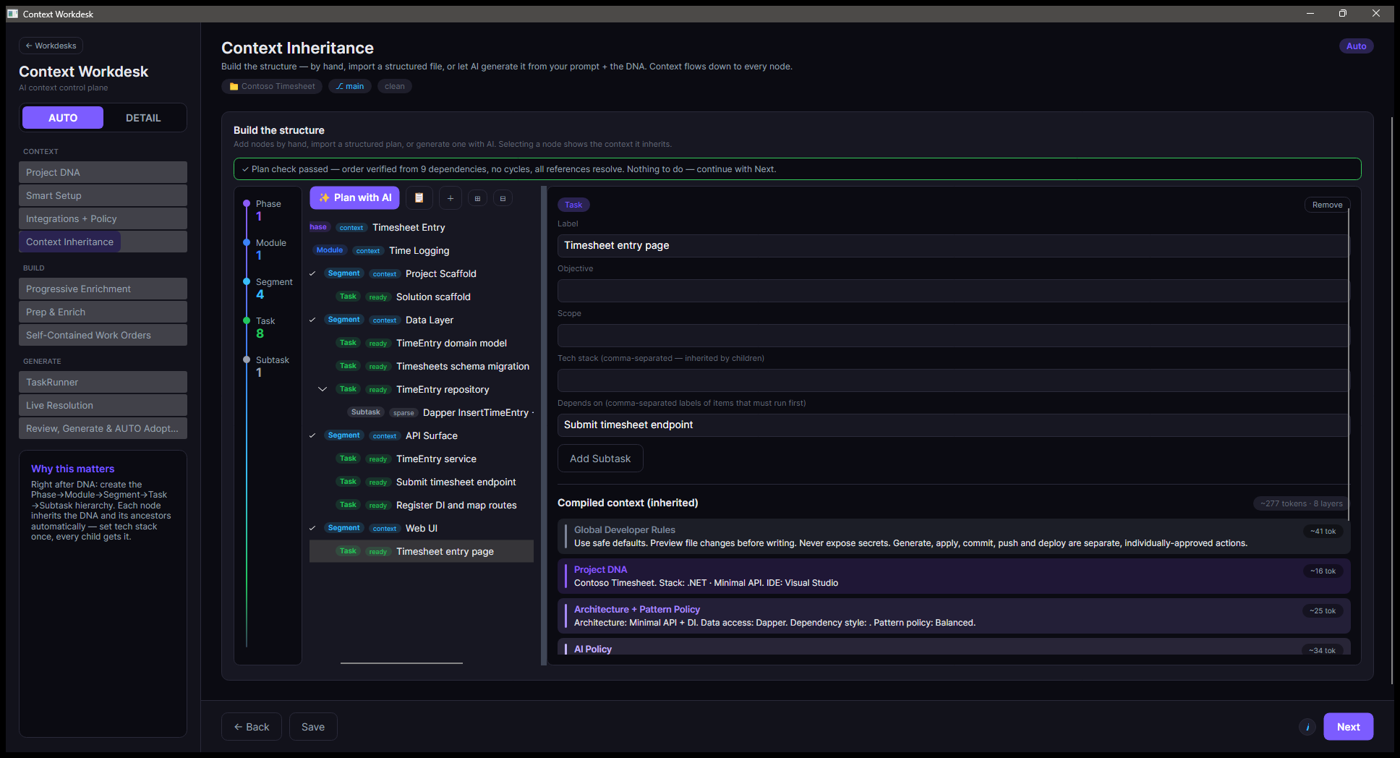The image size is (1400, 758).
Task: Click the Architecture + Pattern Policy layer
Action: (x=954, y=616)
